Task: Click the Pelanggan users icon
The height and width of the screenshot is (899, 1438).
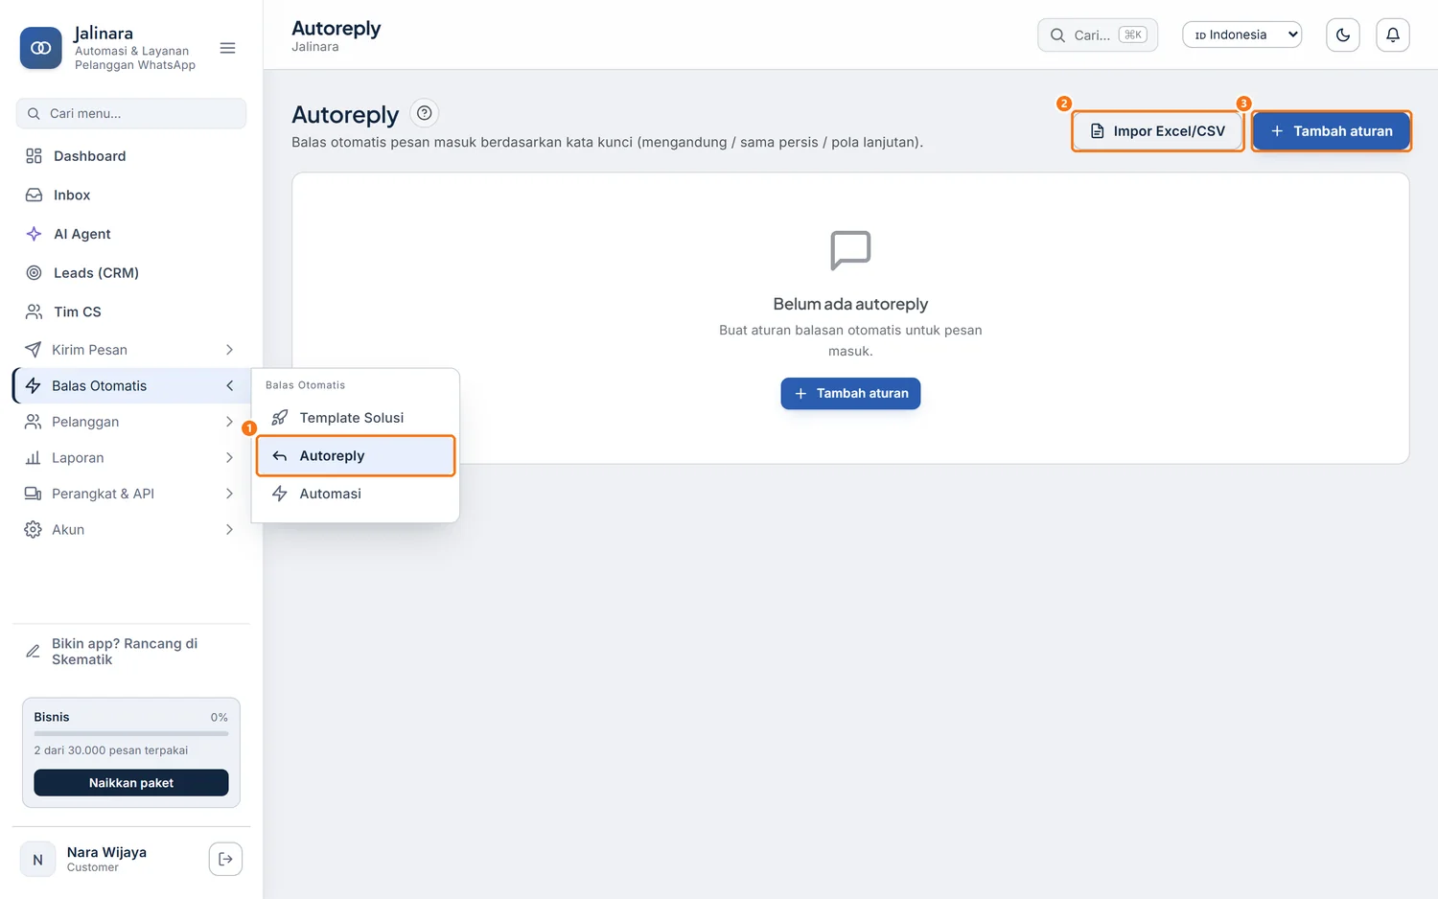Action: pyautogui.click(x=33, y=422)
